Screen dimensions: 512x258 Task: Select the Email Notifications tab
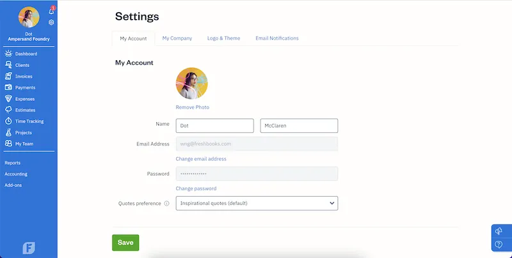[x=277, y=38]
